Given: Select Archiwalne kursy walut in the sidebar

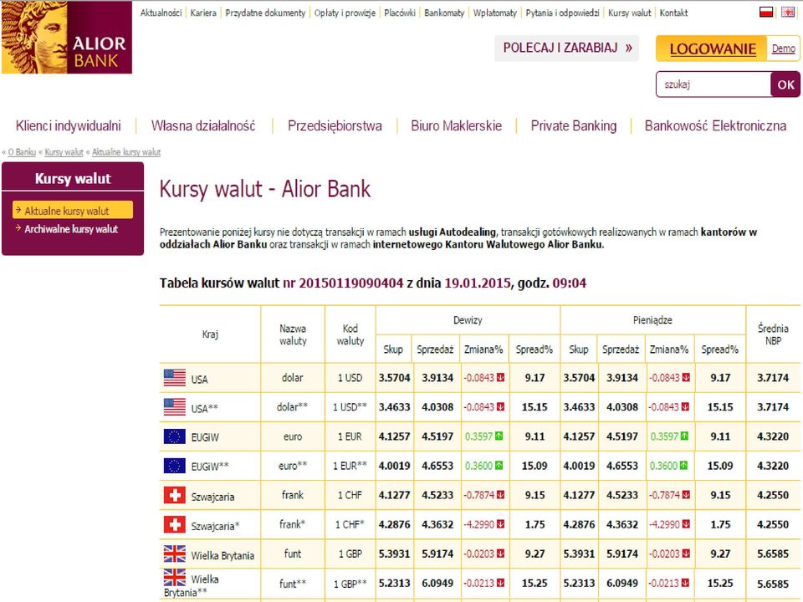Looking at the screenshot, I should pyautogui.click(x=71, y=229).
